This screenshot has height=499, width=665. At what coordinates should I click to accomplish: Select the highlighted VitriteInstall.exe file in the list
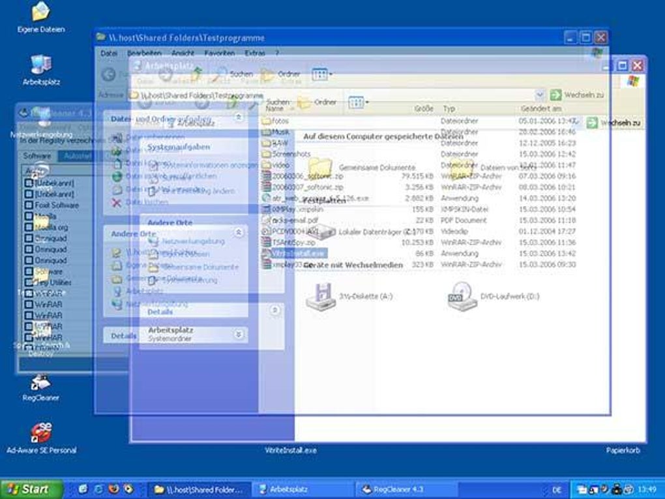(x=294, y=253)
